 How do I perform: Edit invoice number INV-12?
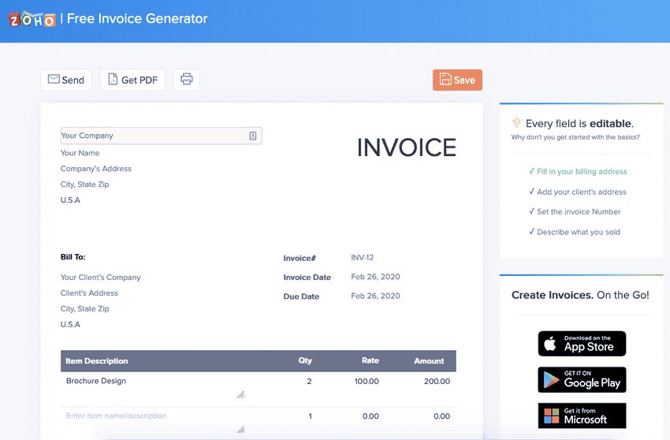[x=363, y=257]
